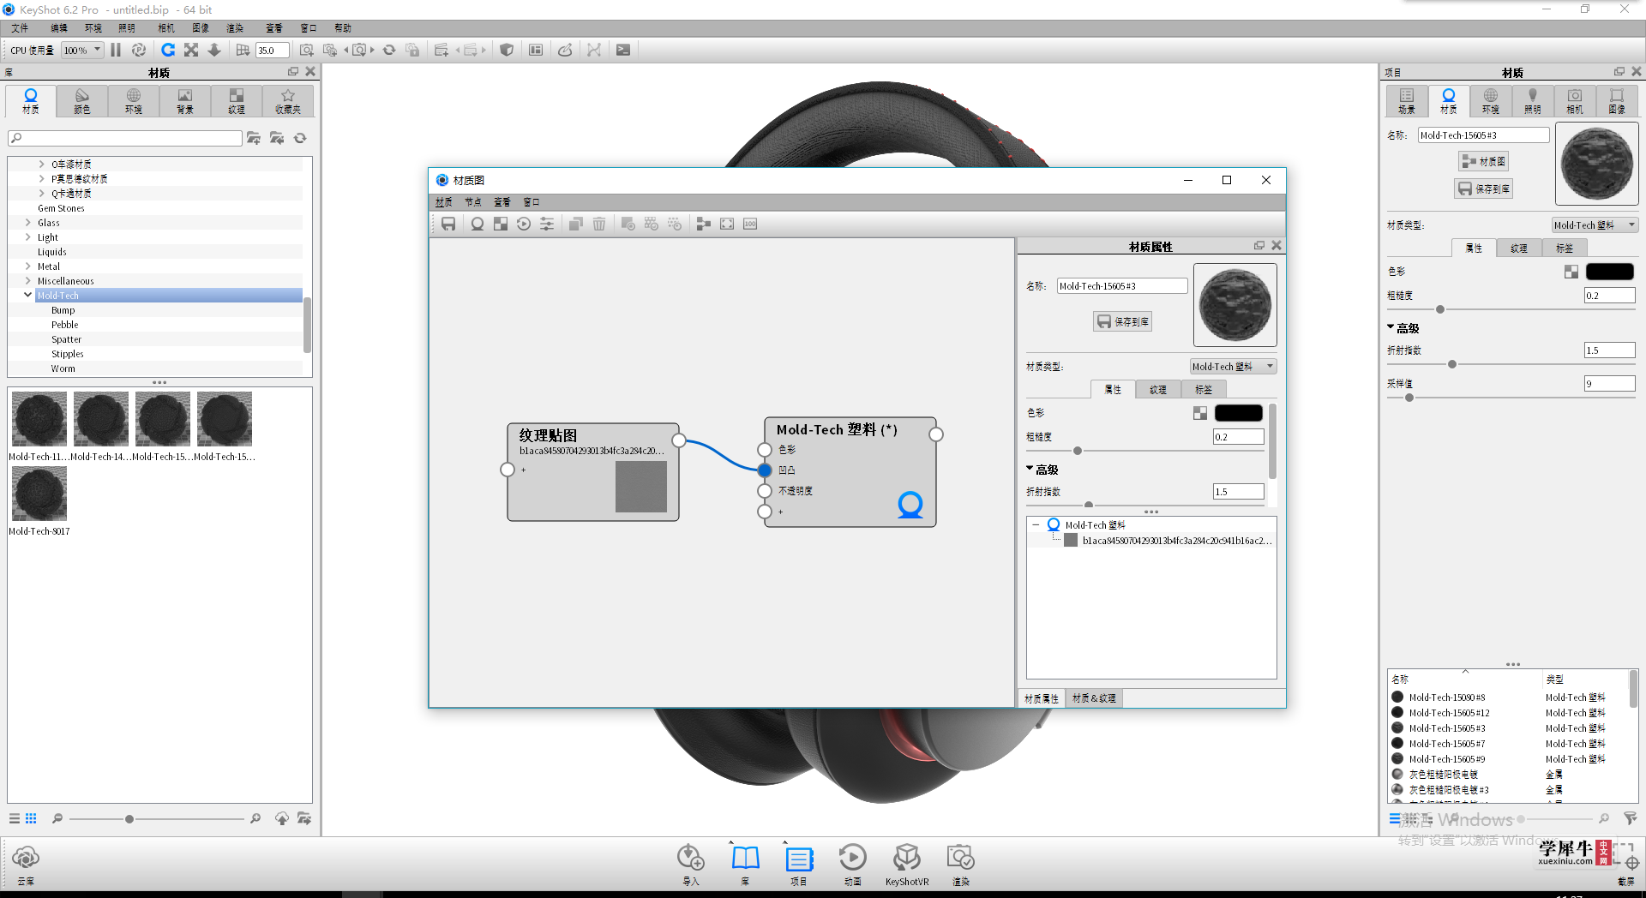This screenshot has height=898, width=1646.
Task: Switch to Texture tab in material graph properties
Action: click(x=1158, y=389)
